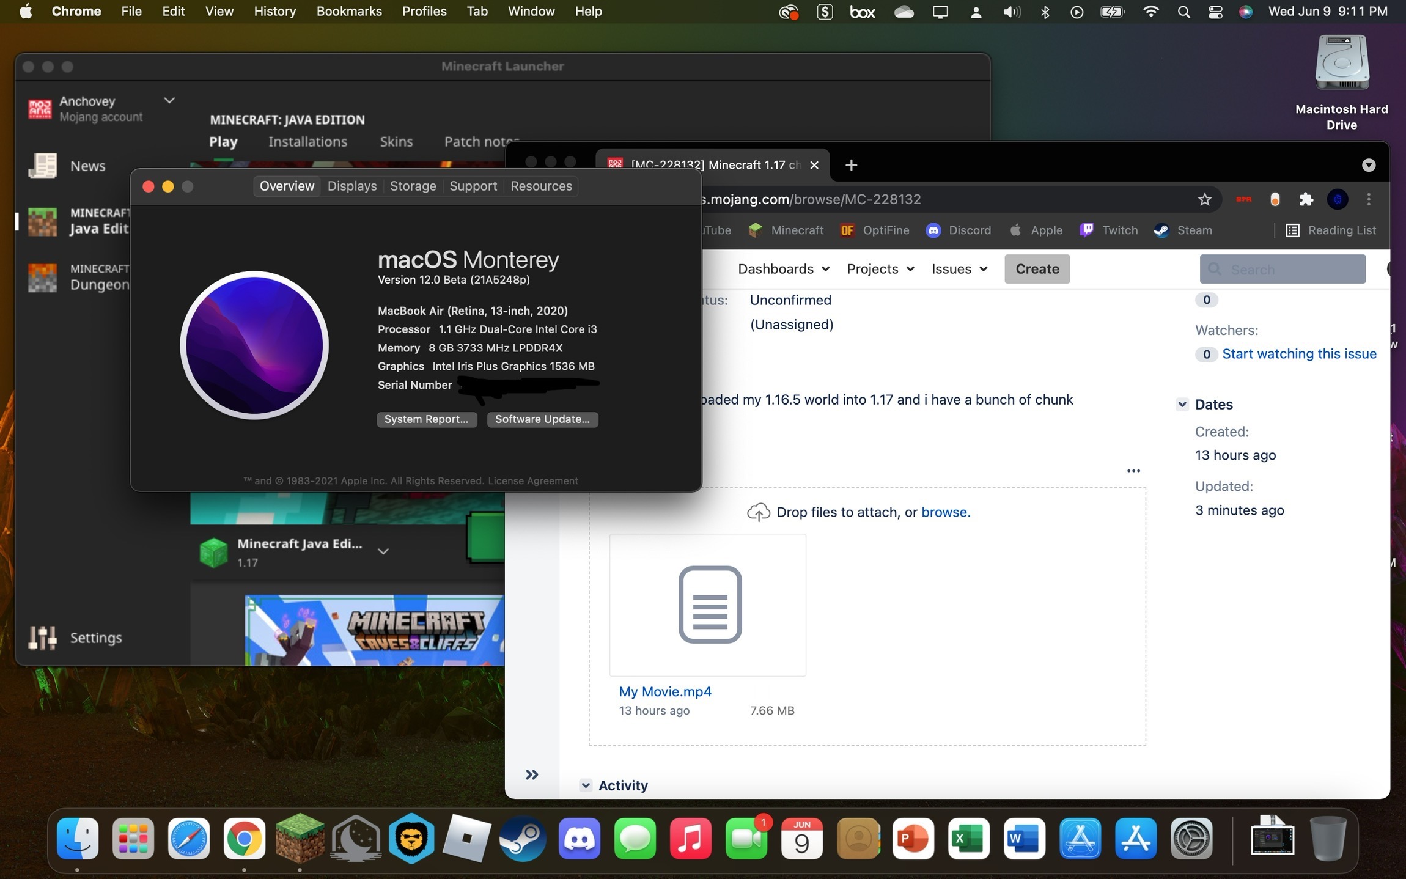The image size is (1406, 879).
Task: Open Control Center in the menu bar
Action: (1215, 12)
